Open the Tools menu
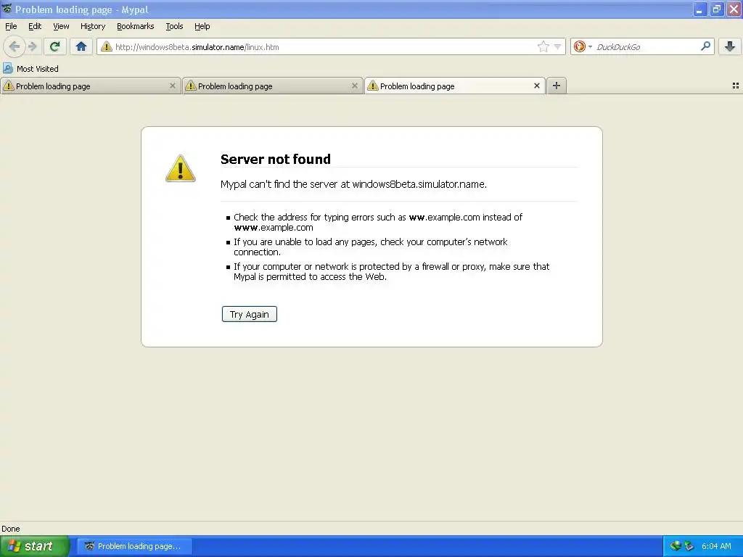This screenshot has height=557, width=743. click(174, 26)
